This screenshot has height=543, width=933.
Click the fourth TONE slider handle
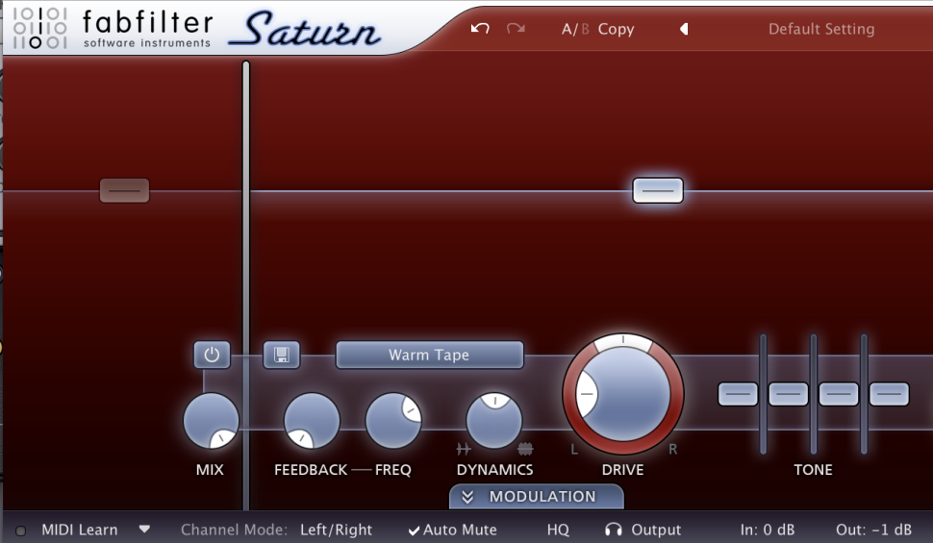tap(889, 394)
